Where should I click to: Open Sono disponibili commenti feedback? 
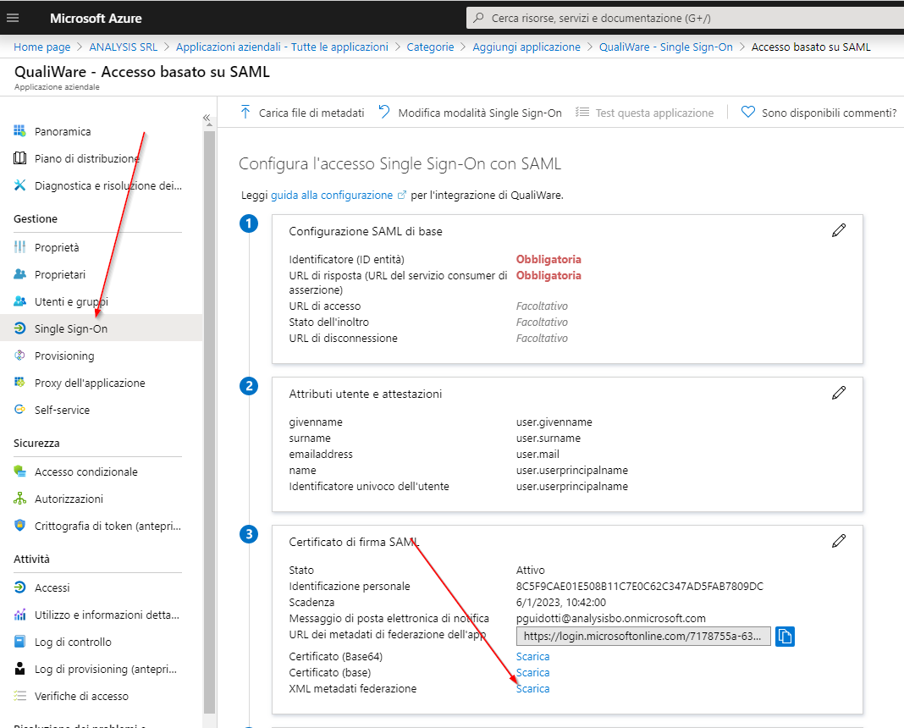click(x=819, y=113)
